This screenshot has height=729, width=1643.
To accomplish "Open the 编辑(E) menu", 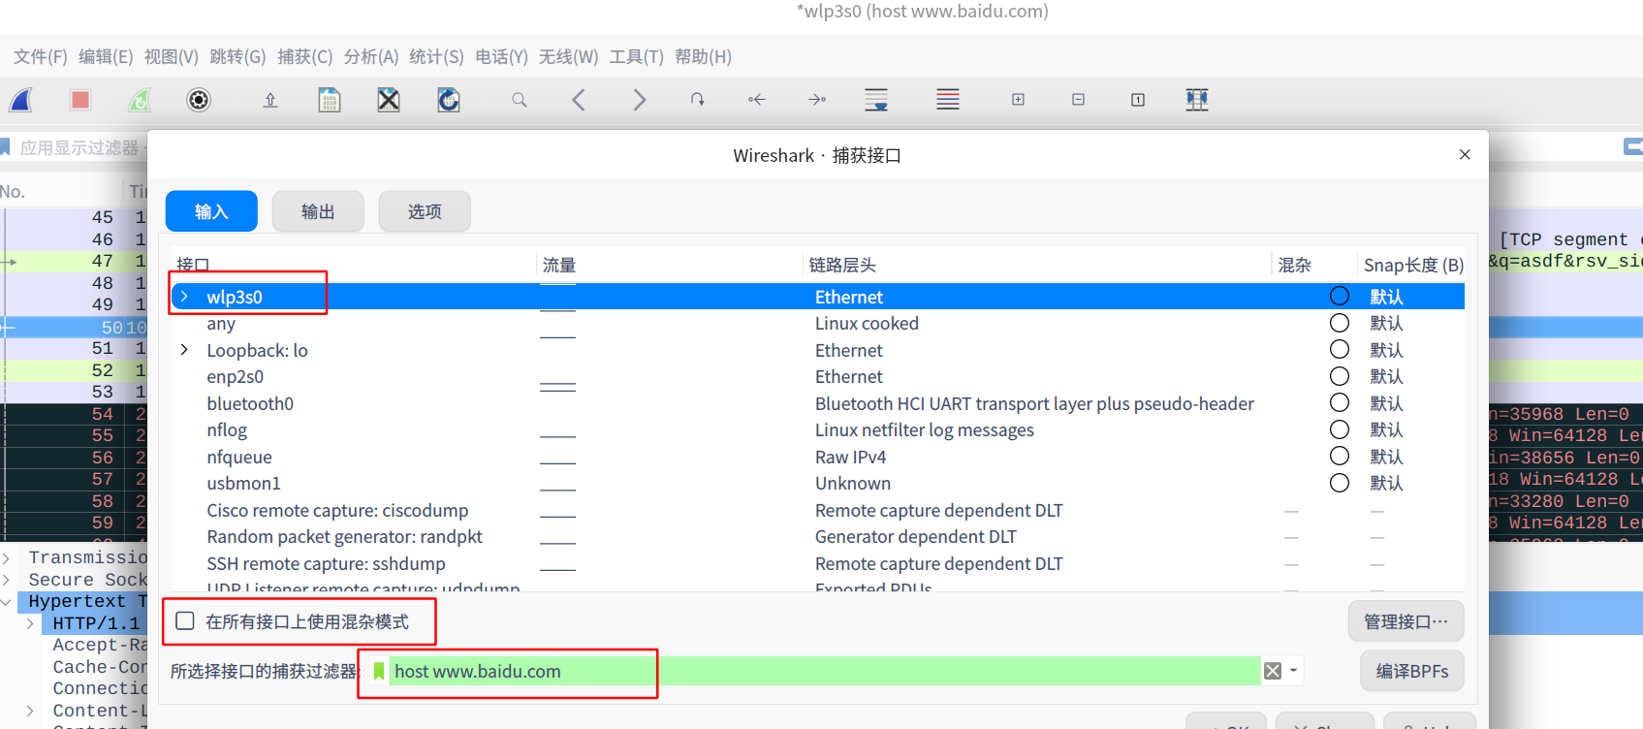I will (106, 57).
